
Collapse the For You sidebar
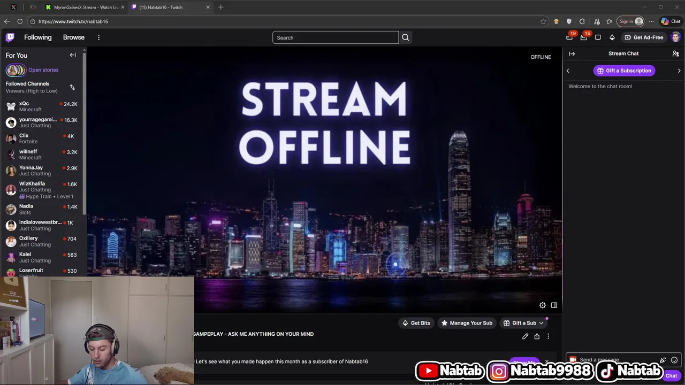73,55
